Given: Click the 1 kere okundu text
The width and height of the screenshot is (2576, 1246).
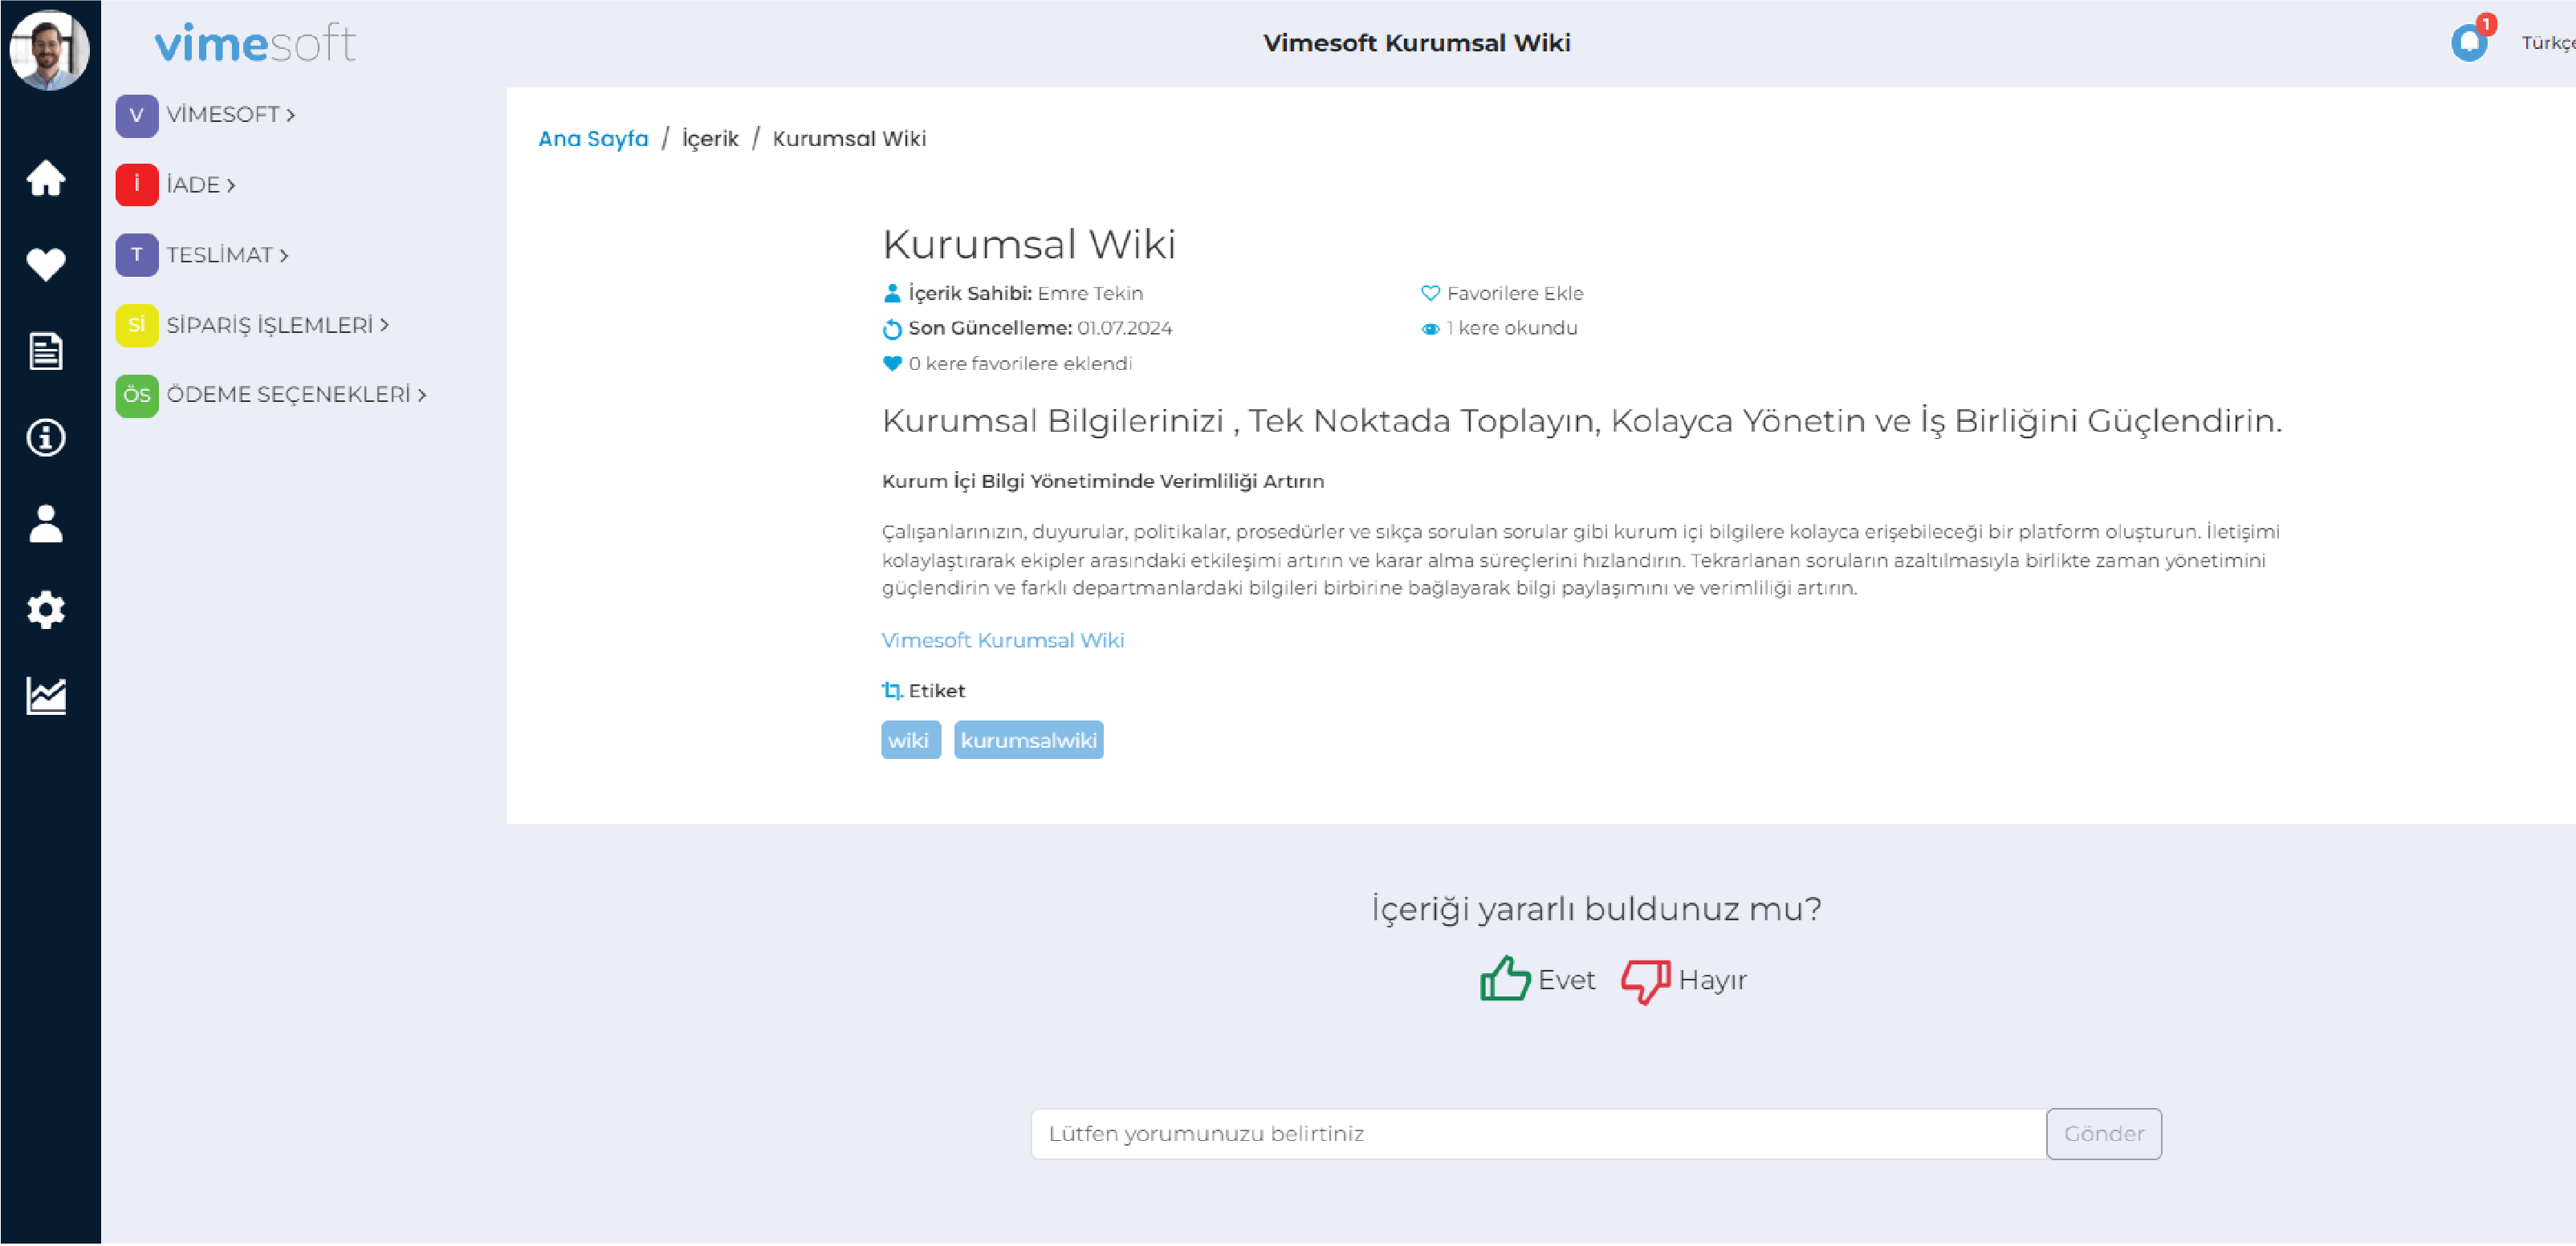Looking at the screenshot, I should coord(1511,329).
